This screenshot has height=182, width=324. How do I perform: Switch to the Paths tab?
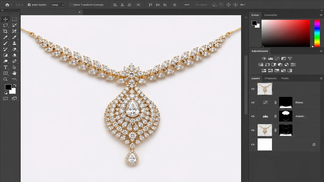(x=285, y=78)
